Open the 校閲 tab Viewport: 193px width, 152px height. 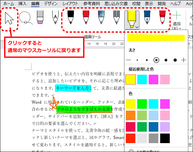(x=136, y=4)
